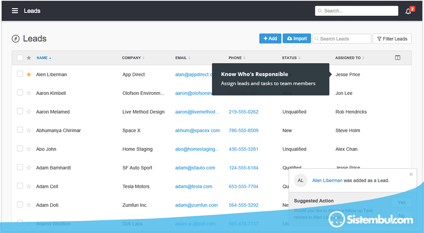The height and width of the screenshot is (233, 424).
Task: Sort by the PHONE column
Action: coord(237,58)
